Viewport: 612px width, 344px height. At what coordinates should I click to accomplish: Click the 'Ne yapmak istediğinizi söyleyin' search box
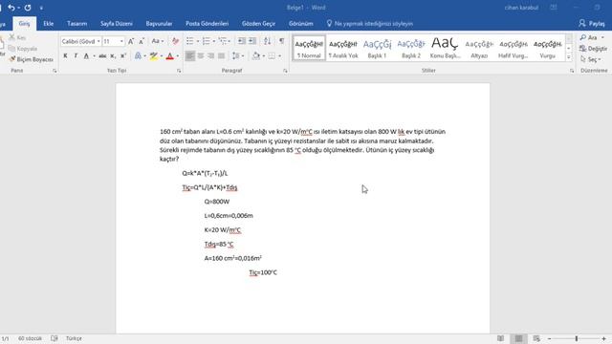[370, 23]
